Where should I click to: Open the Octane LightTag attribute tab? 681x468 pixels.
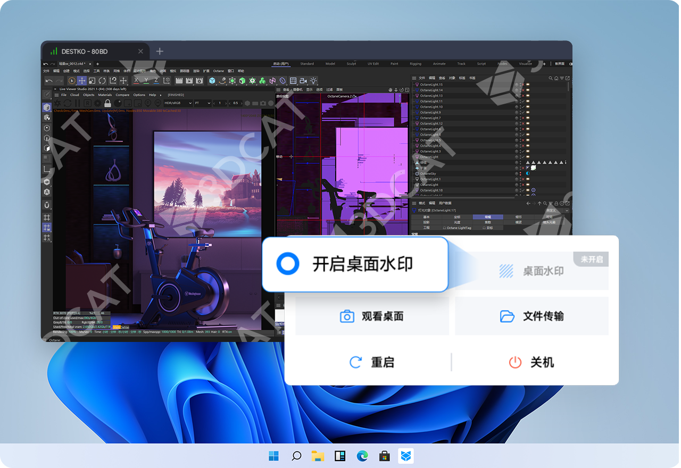point(458,228)
